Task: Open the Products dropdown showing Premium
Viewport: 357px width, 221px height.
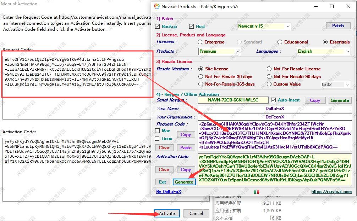Action: (220, 51)
